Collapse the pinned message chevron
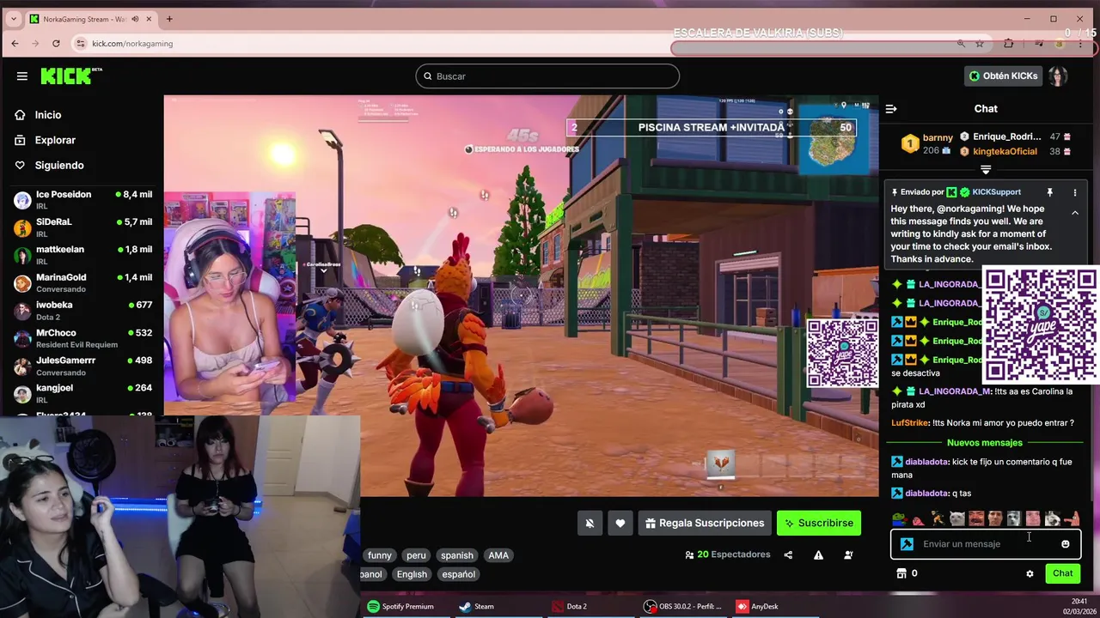Viewport: 1100px width, 618px height. pos(1074,213)
